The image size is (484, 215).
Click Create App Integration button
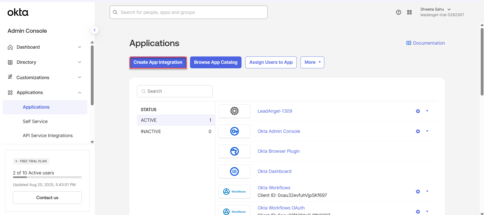click(158, 62)
